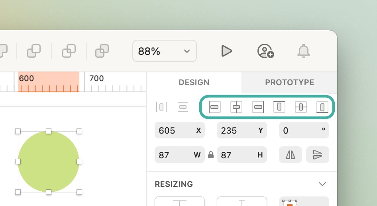Click the Play preview button

(x=226, y=51)
